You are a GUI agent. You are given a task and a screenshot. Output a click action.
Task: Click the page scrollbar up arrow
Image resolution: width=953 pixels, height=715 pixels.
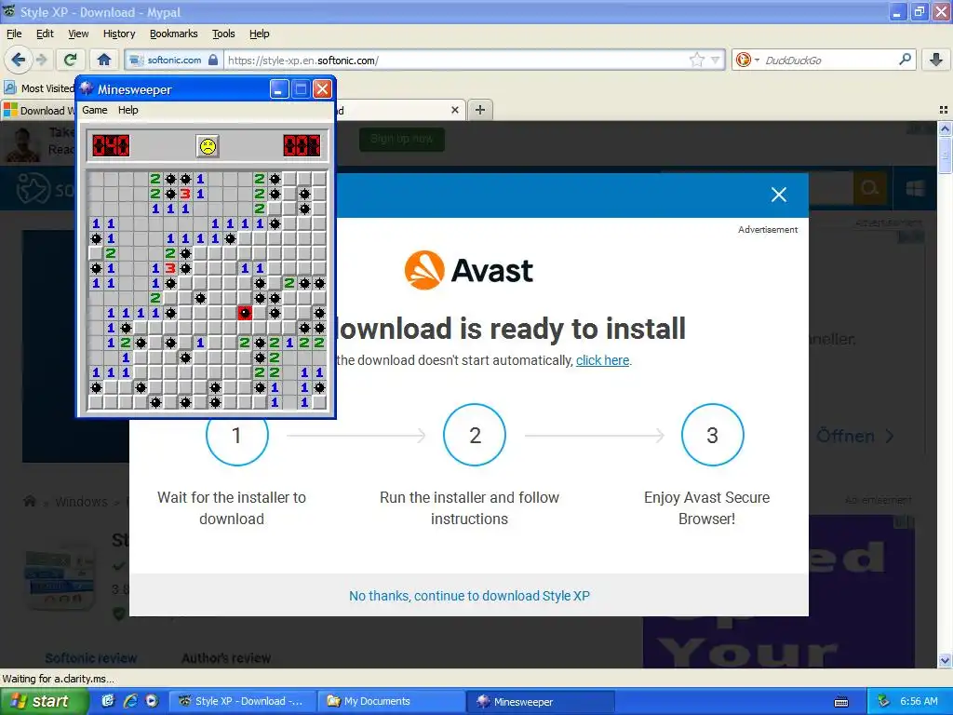click(945, 128)
